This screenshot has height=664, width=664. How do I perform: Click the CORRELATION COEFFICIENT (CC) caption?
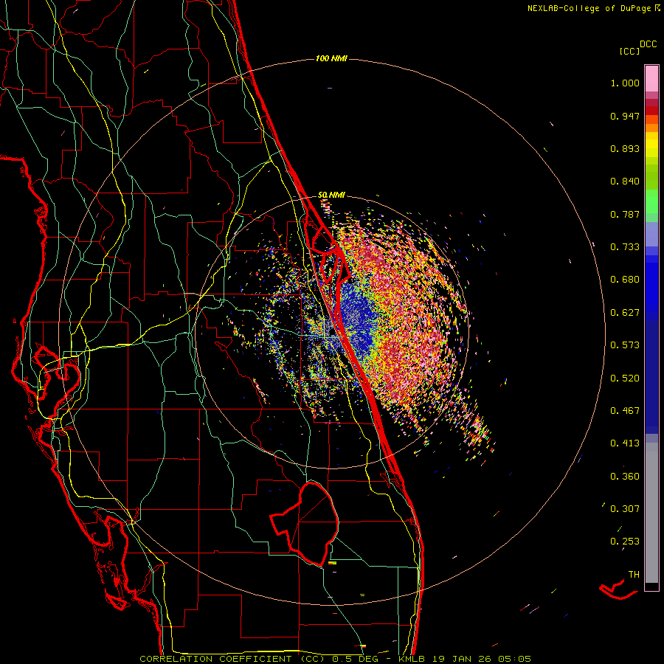point(233,659)
